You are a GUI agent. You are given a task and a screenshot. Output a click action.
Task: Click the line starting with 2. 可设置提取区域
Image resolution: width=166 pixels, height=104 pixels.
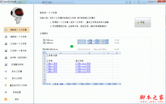(78, 26)
